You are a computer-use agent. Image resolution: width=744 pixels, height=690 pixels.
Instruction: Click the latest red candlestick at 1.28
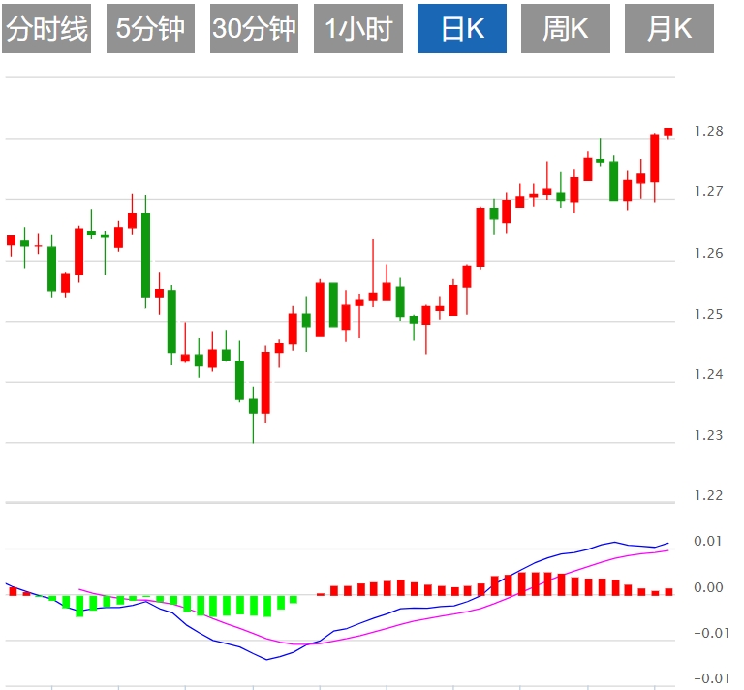click(668, 133)
